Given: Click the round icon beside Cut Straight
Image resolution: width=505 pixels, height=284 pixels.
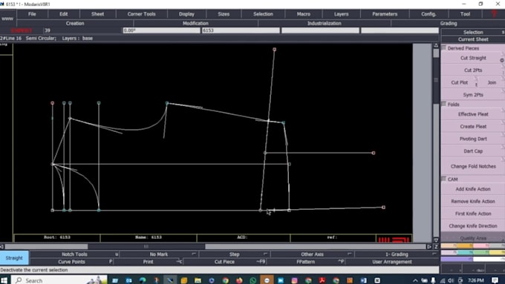Looking at the screenshot, I should [x=502, y=60].
